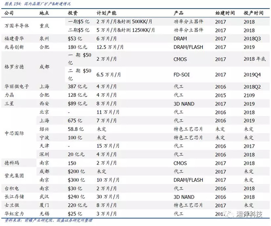
Task: Click the $53亿 investment cell
Action: point(75,39)
